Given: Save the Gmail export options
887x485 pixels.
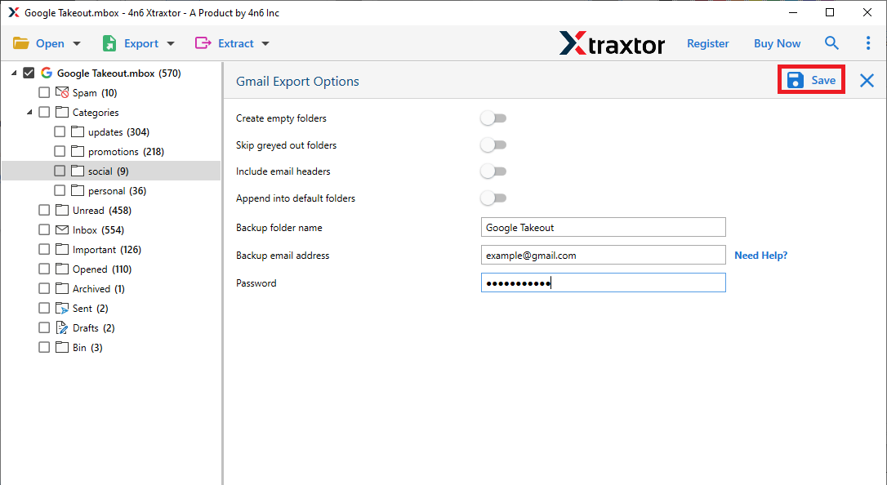Looking at the screenshot, I should pyautogui.click(x=811, y=80).
